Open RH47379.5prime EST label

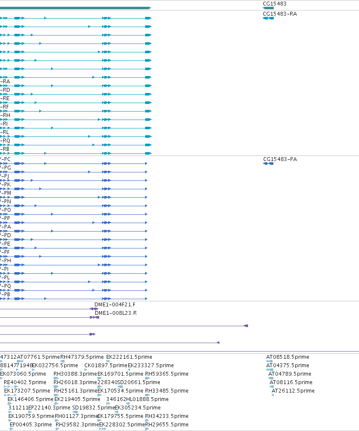[82, 357]
